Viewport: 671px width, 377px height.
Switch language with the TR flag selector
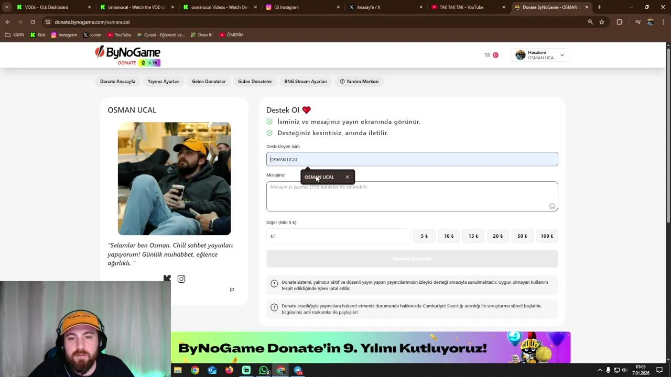pos(491,55)
